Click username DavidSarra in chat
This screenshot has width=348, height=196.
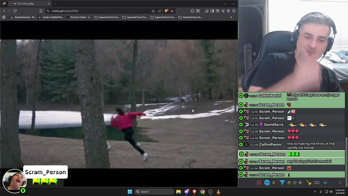click(274, 125)
